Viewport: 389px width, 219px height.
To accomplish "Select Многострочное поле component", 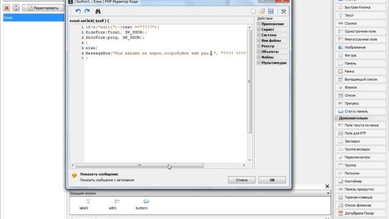I will tap(360, 39).
